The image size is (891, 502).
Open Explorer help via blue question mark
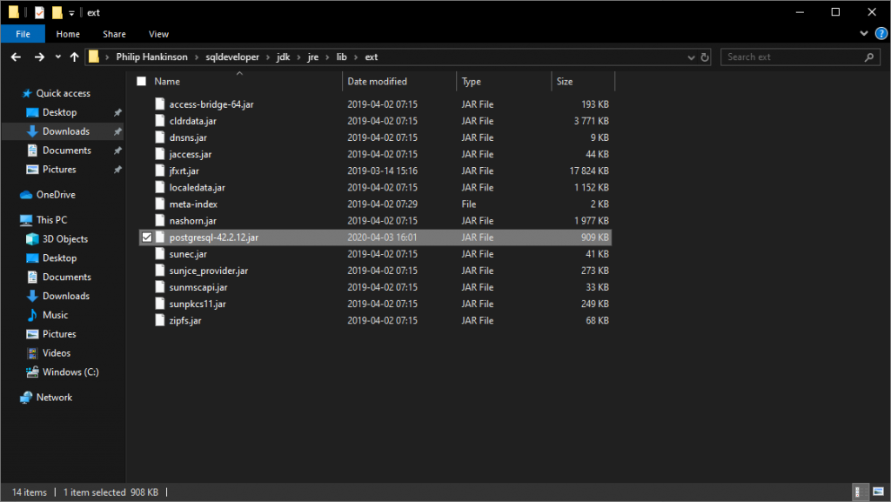[878, 34]
